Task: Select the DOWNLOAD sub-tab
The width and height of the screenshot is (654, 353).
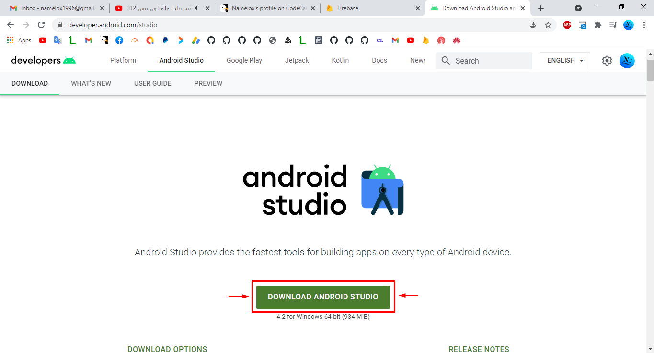Action: [x=30, y=83]
